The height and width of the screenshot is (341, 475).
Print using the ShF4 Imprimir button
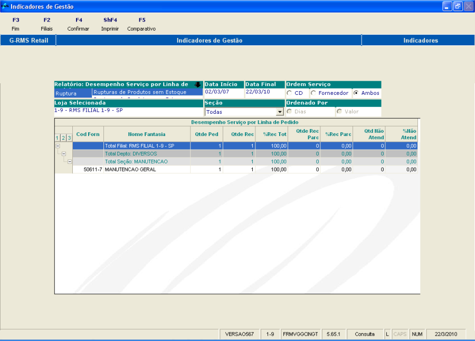coord(110,24)
